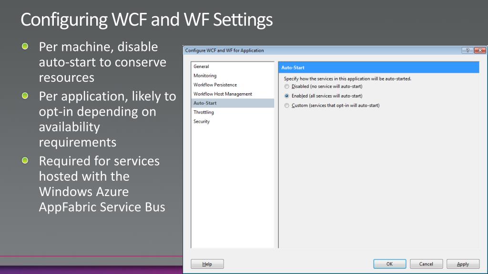Select the Disabled auto-start radio button
The width and height of the screenshot is (488, 274).
click(287, 87)
